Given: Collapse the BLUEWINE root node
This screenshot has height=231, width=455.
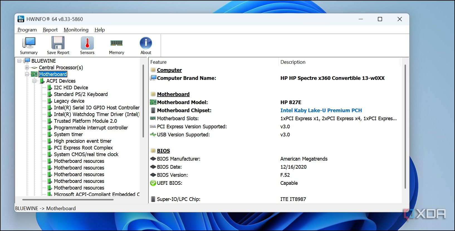Looking at the screenshot, I should point(19,61).
